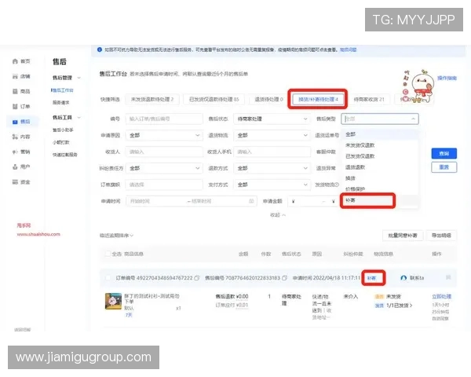Screen dimensions: 471x377
Task: Open 首页 home icon in sidebar
Action: coord(15,61)
